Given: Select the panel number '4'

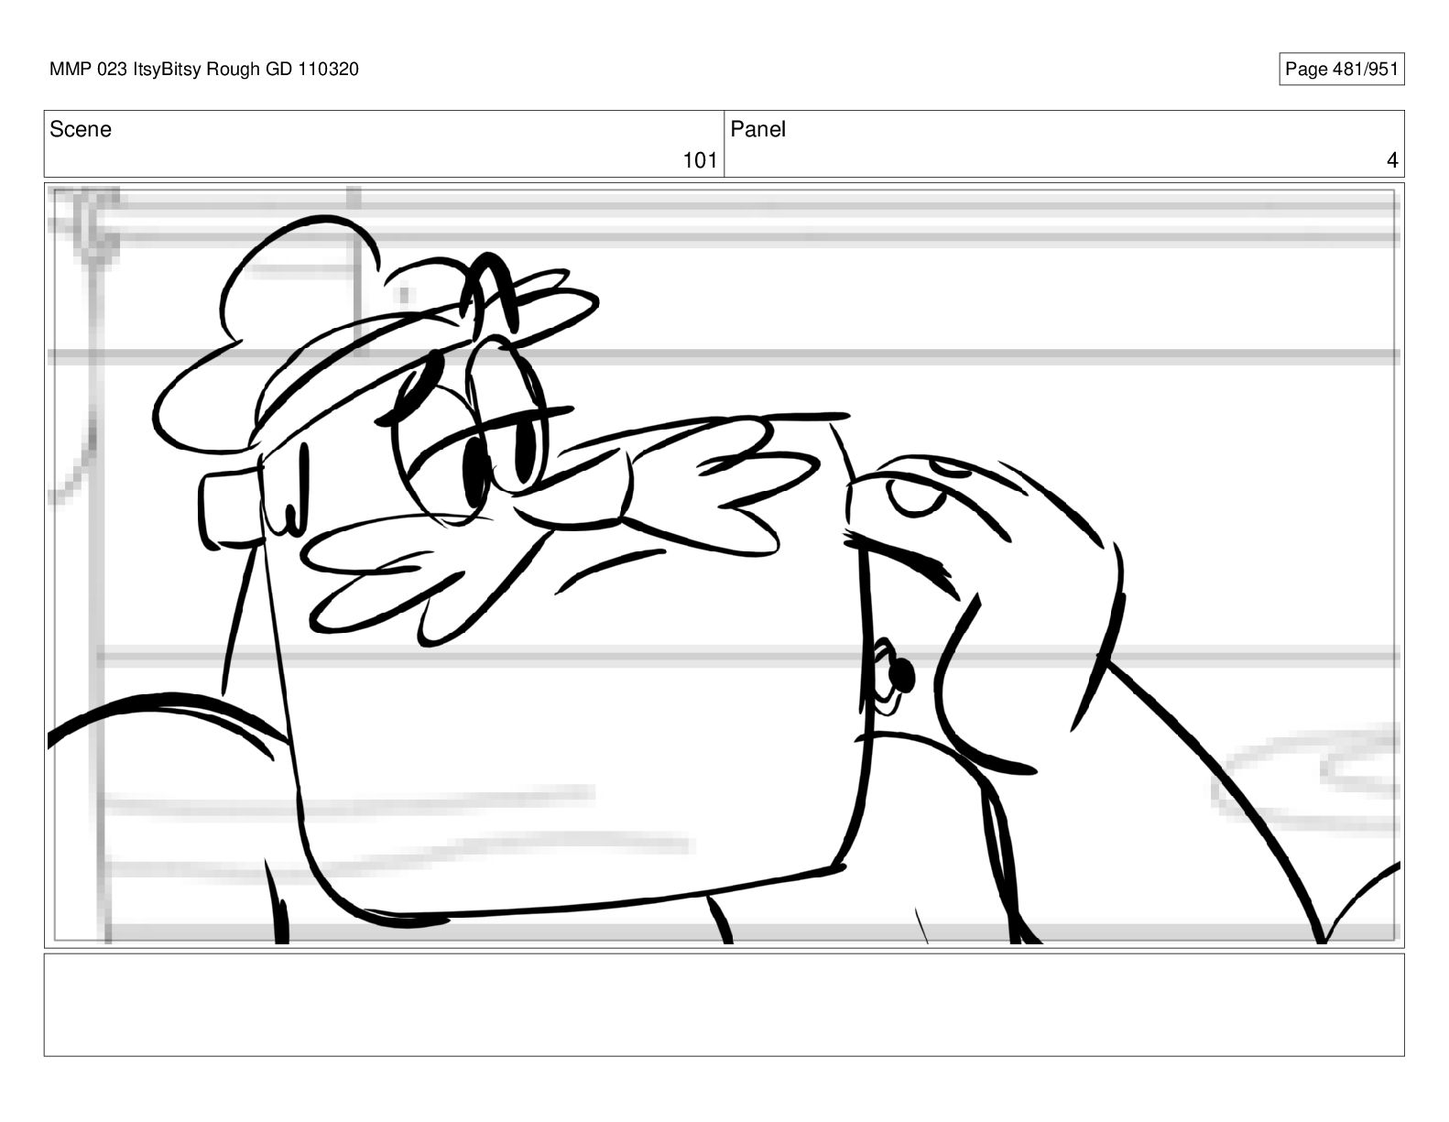Looking at the screenshot, I should [x=1392, y=161].
